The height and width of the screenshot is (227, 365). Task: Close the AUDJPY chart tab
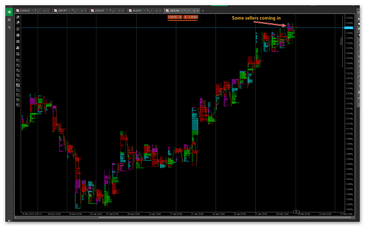[160, 10]
